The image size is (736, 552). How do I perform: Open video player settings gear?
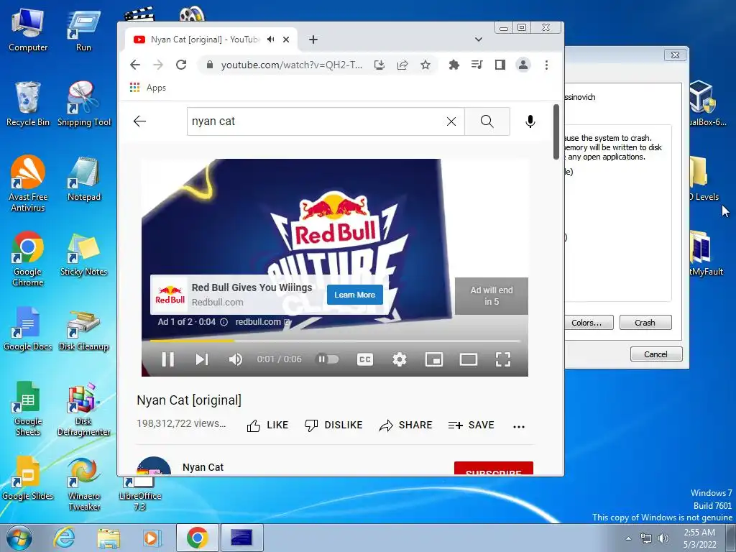400,359
